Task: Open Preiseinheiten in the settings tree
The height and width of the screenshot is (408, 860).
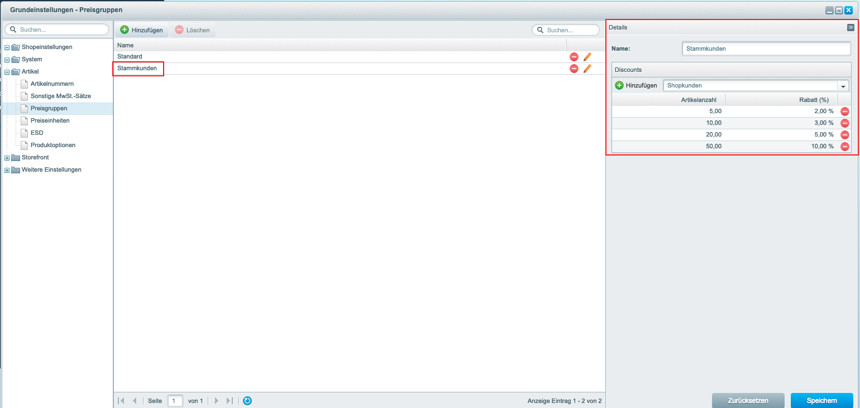Action: (x=50, y=120)
